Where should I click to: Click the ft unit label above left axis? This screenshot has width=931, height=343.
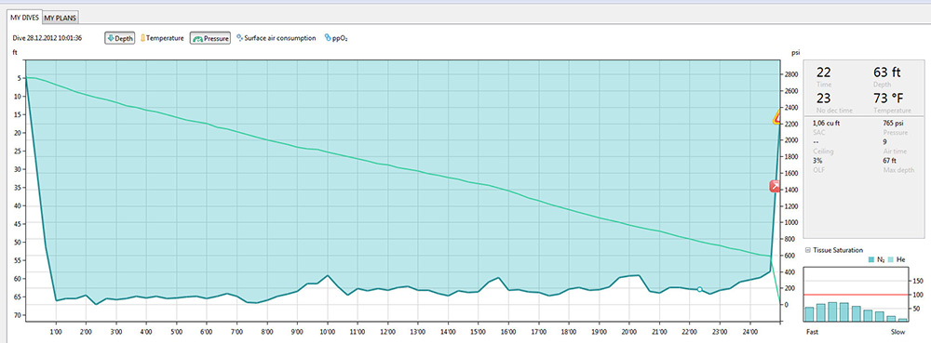(15, 53)
